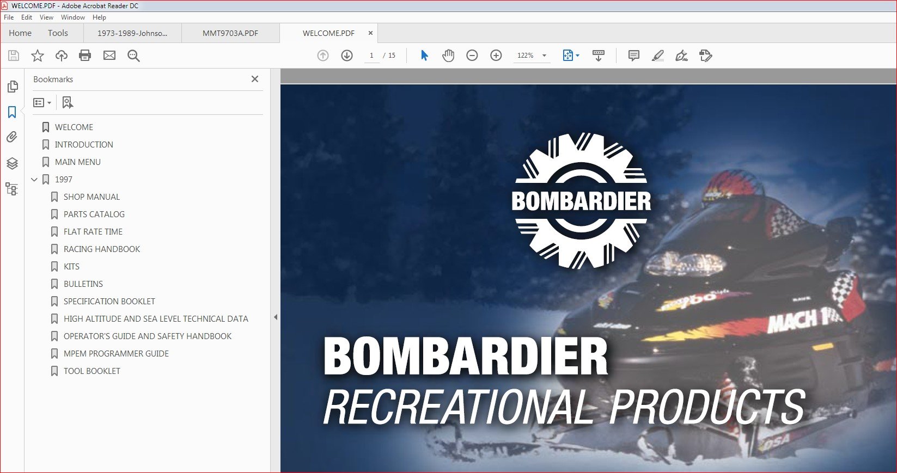This screenshot has height=473, width=897.
Task: Go to next page arrow
Action: click(x=347, y=56)
